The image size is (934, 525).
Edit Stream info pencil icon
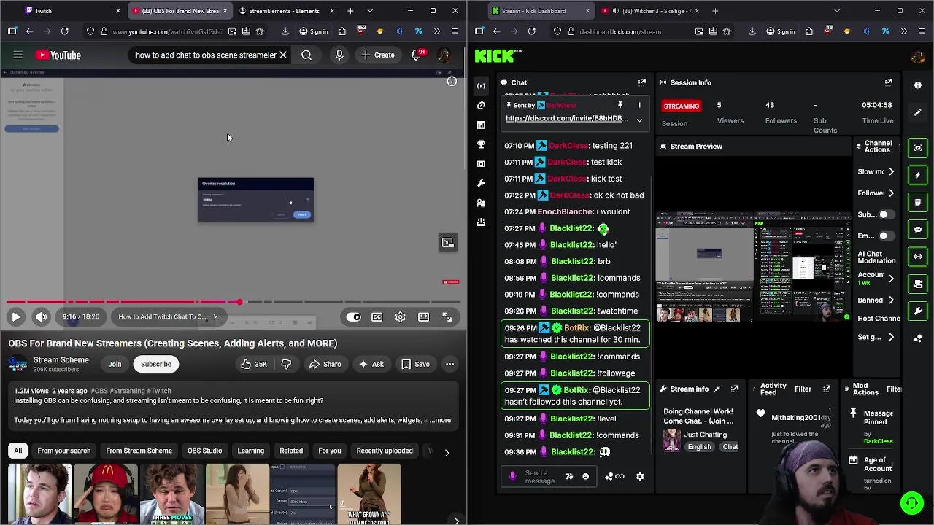click(x=717, y=389)
